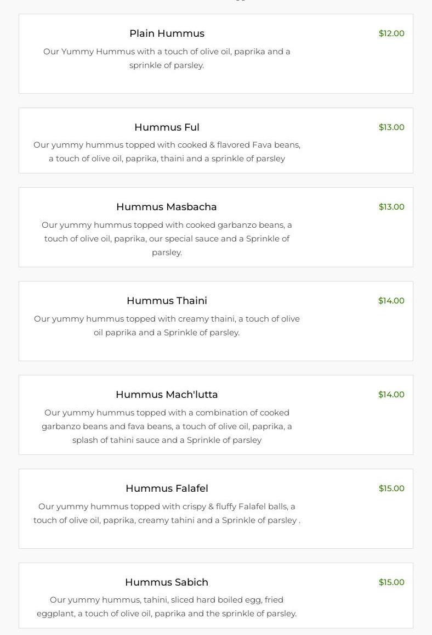Select the crispy Falafel balls description

pos(167,513)
